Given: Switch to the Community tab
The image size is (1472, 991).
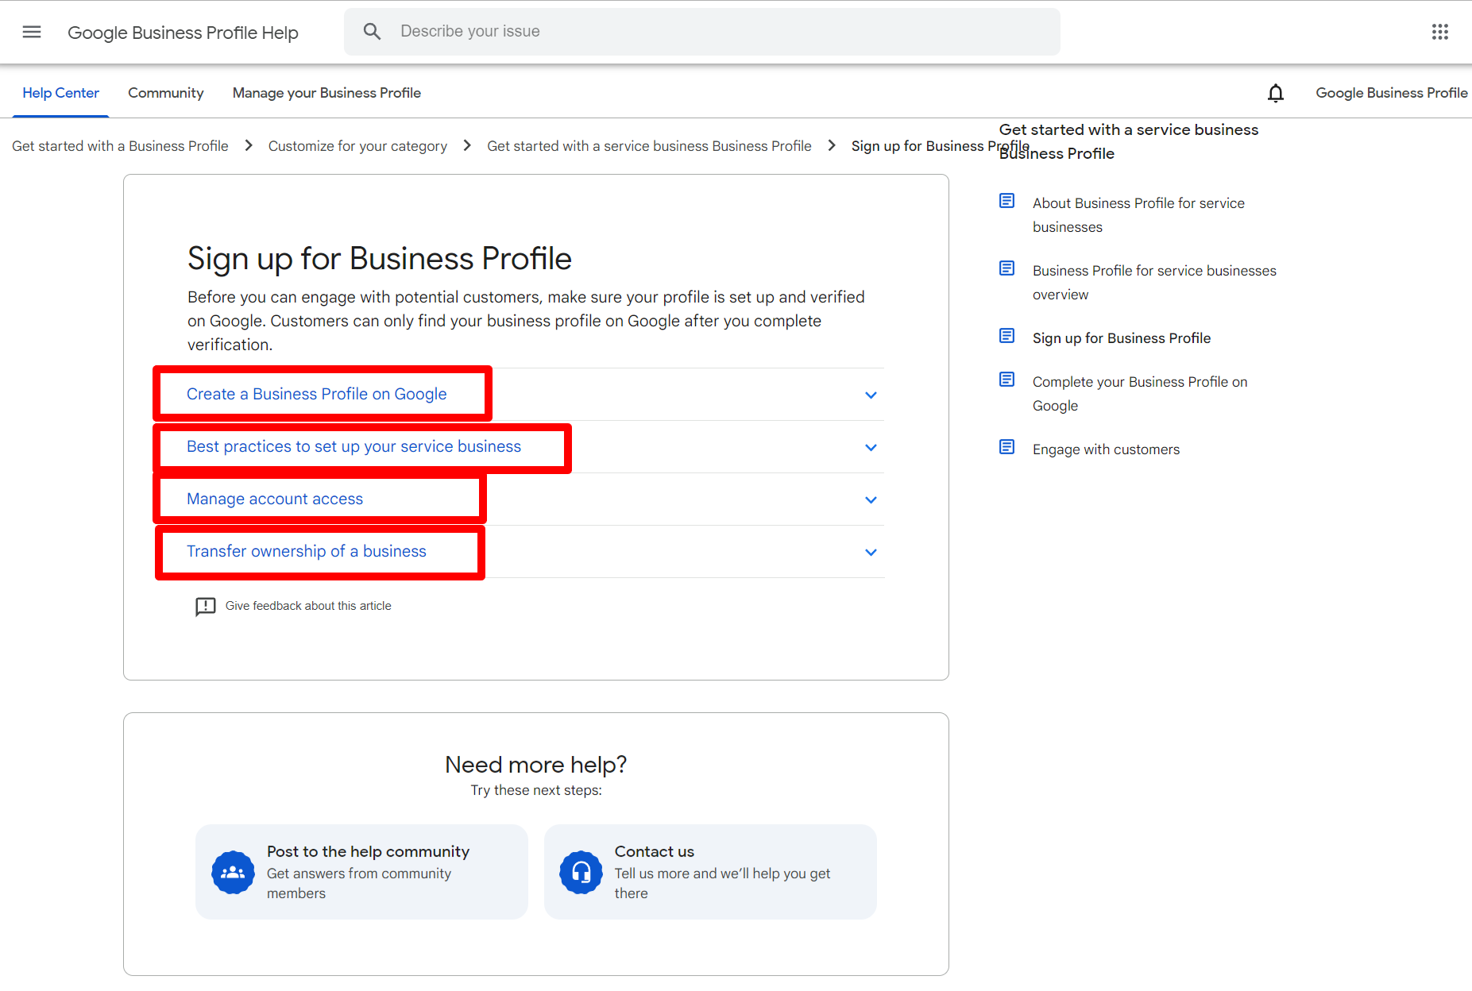Looking at the screenshot, I should pyautogui.click(x=165, y=93).
